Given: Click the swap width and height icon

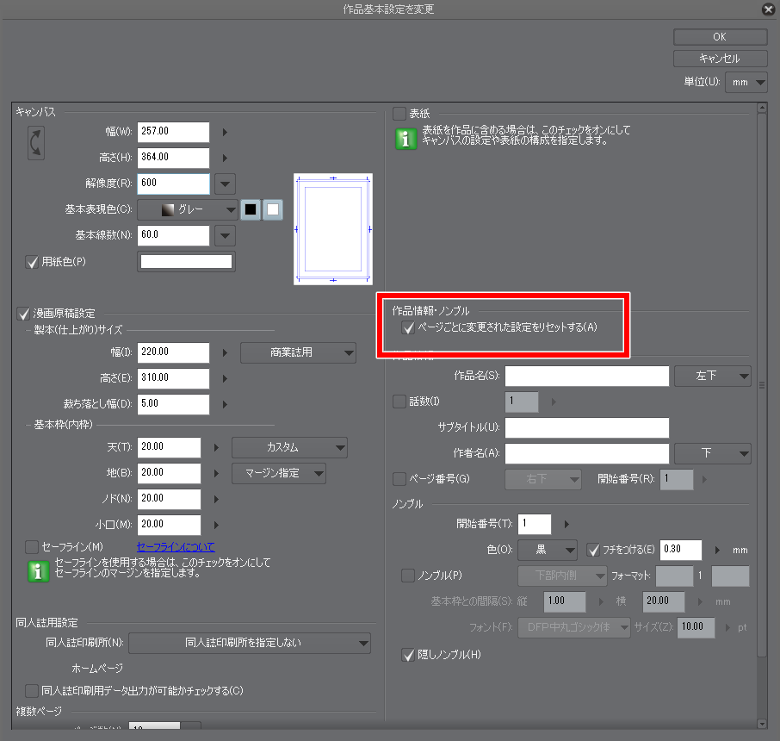Looking at the screenshot, I should (x=37, y=144).
